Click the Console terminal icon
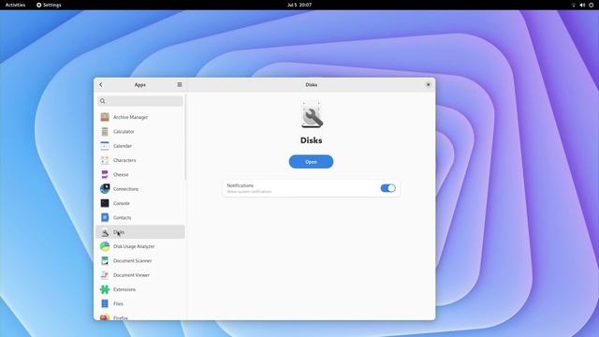The image size is (599, 337). coord(105,203)
